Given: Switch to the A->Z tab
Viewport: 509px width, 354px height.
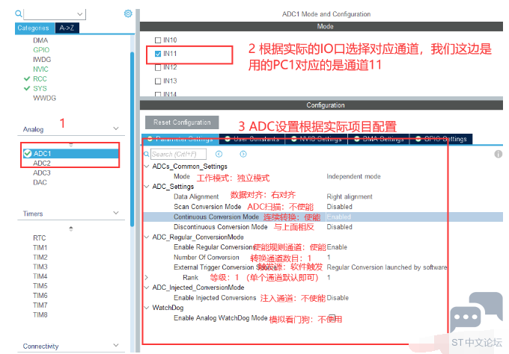Looking at the screenshot, I should point(66,28).
